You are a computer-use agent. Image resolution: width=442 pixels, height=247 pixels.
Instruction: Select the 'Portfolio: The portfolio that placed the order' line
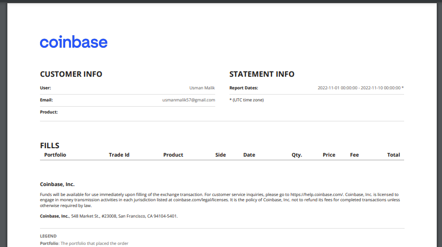[x=84, y=243]
